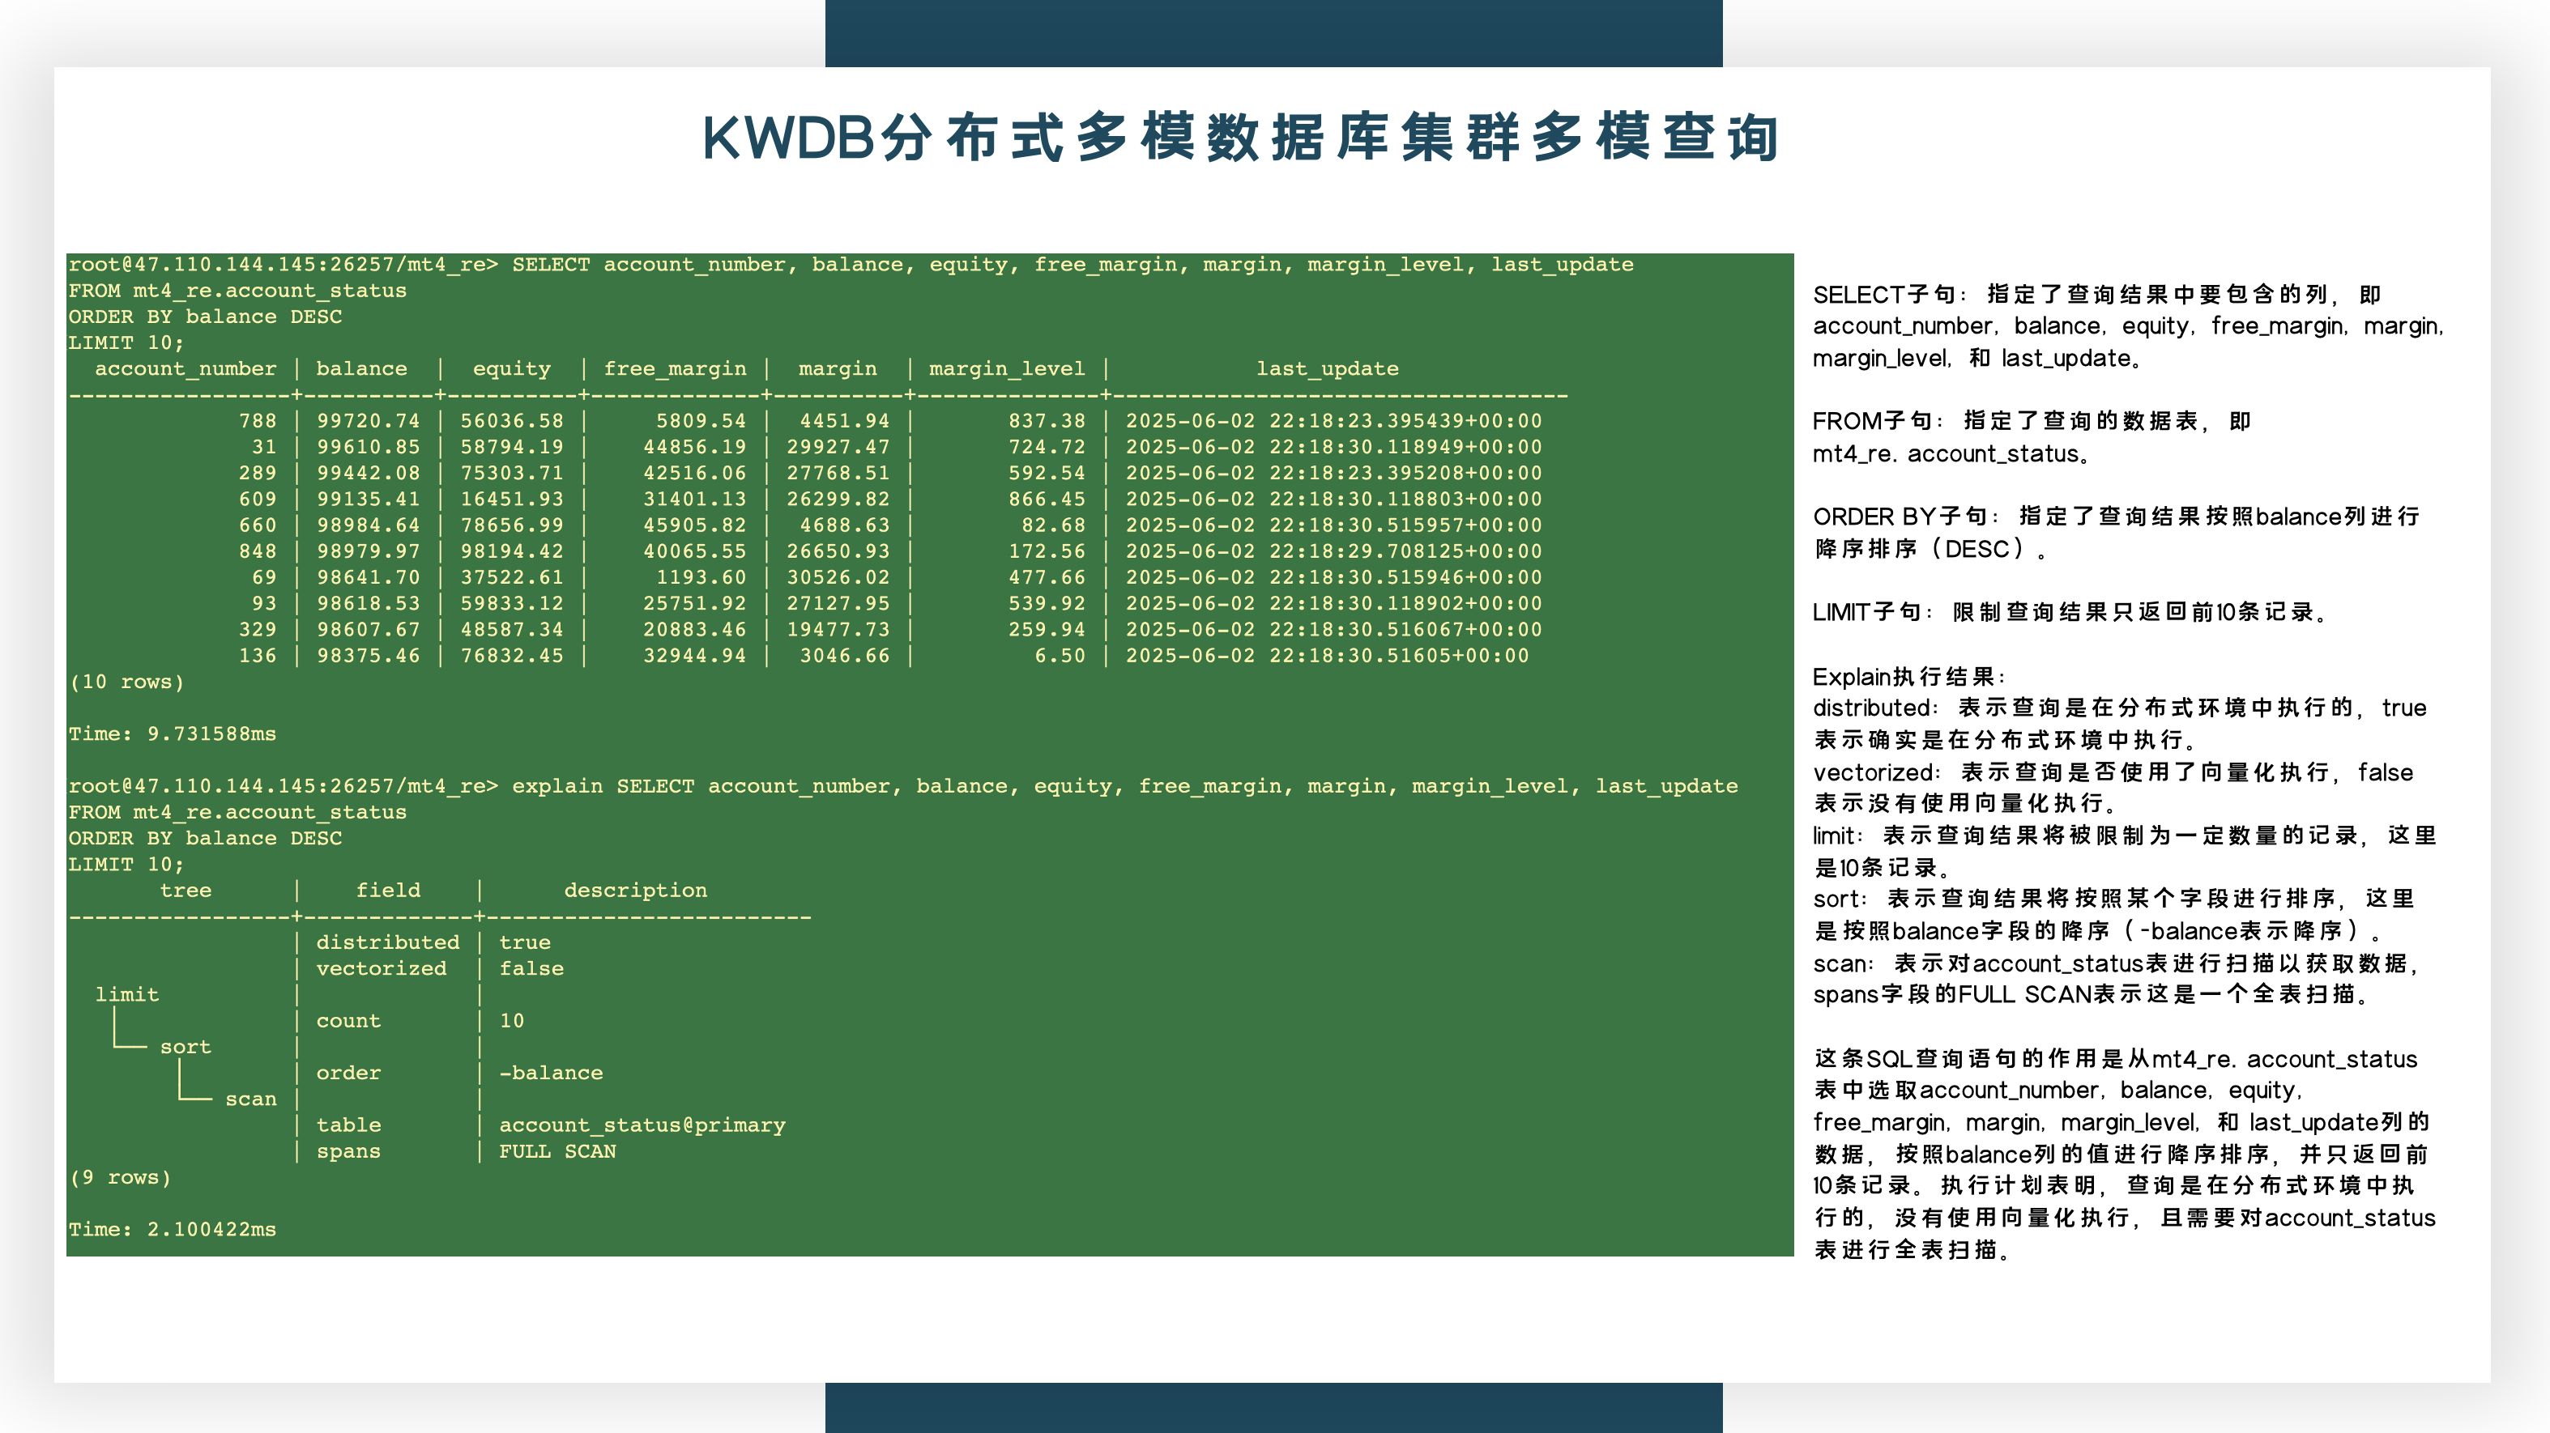This screenshot has height=1433, width=2550.
Task: Select the margin value 30526.02
Action: (x=838, y=578)
